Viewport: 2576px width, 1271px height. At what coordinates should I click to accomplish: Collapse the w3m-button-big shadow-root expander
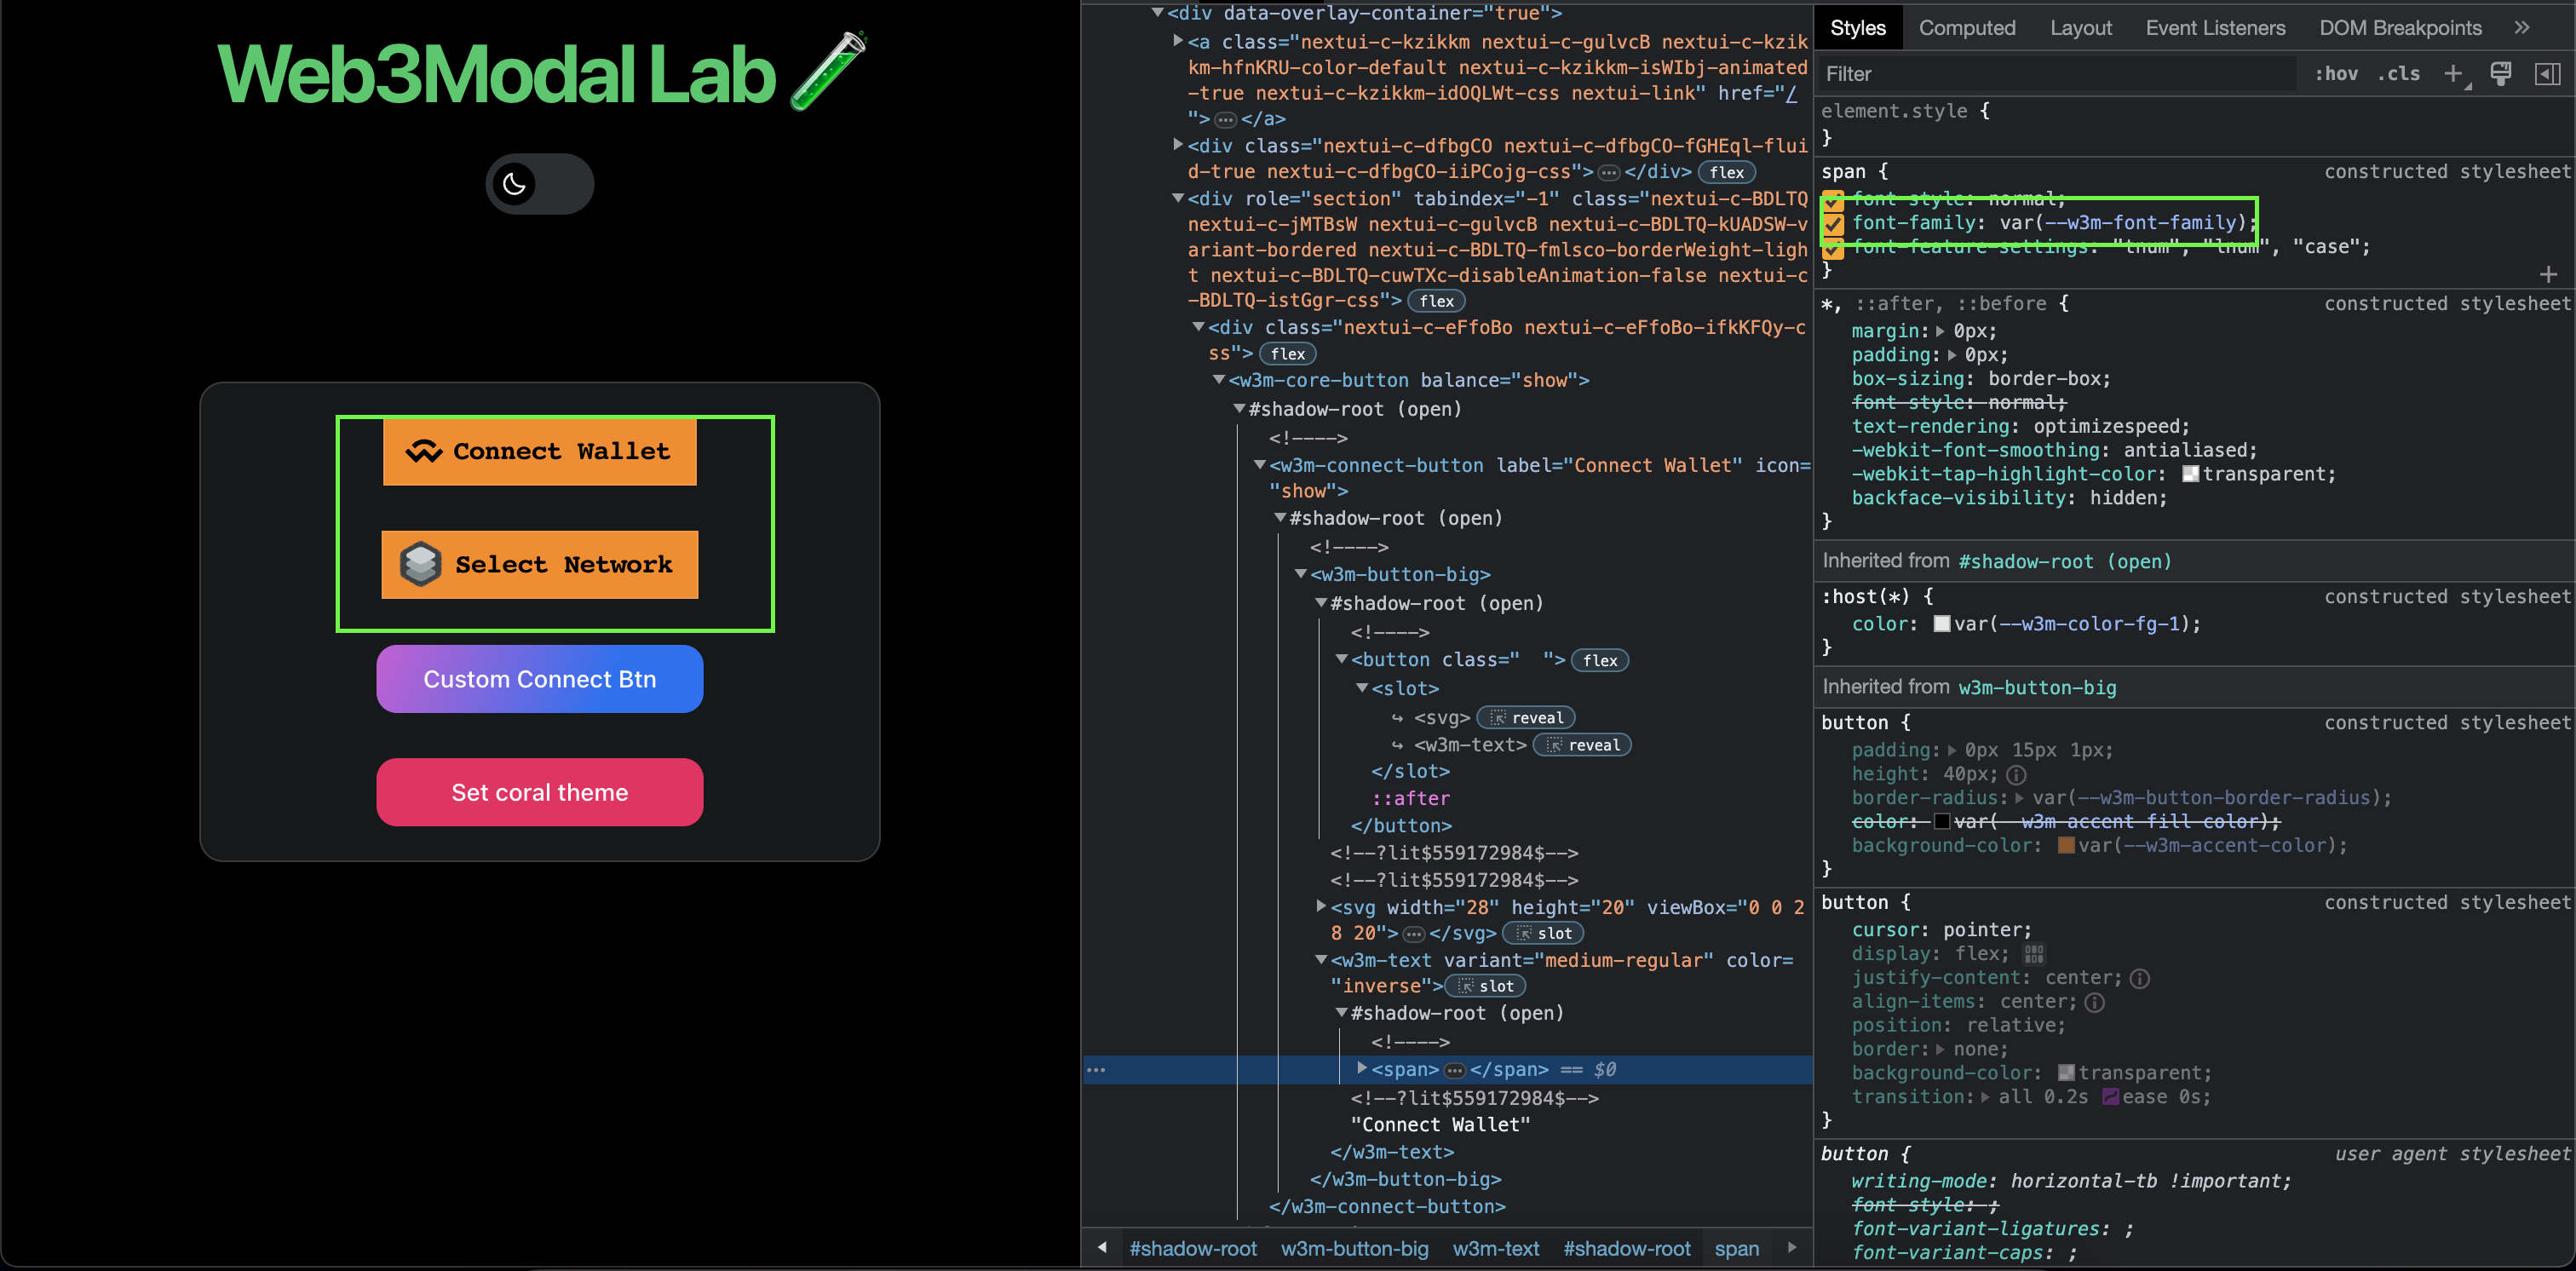click(x=1322, y=603)
